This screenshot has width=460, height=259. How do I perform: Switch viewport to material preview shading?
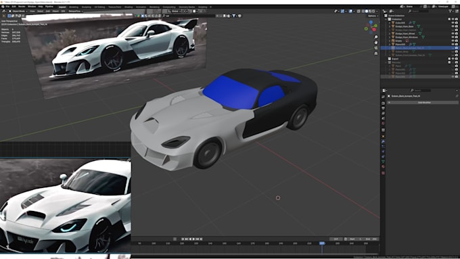pos(370,11)
